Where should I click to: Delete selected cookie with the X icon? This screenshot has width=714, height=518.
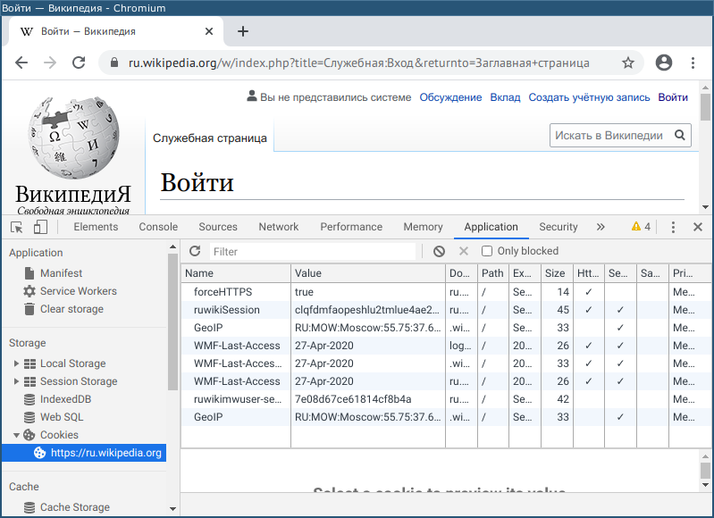click(x=464, y=251)
